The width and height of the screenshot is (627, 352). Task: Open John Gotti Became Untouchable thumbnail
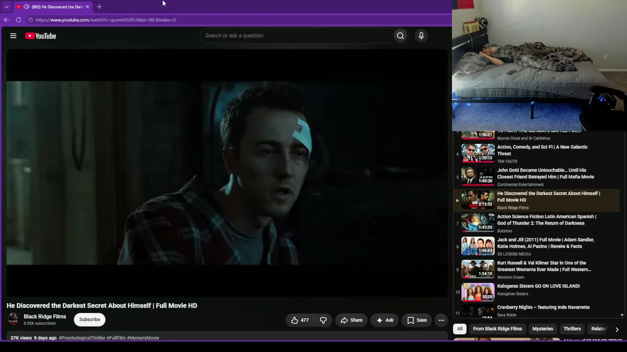coord(478,176)
